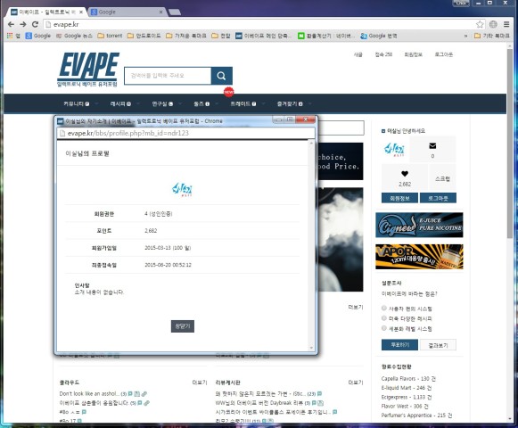518x428 pixels.
Task: Select the first poll radio option
Action: (x=384, y=308)
